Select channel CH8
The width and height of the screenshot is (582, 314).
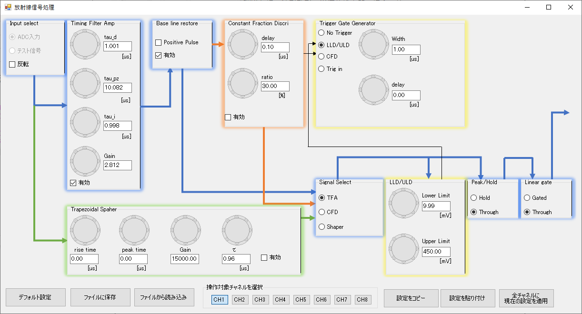point(362,300)
